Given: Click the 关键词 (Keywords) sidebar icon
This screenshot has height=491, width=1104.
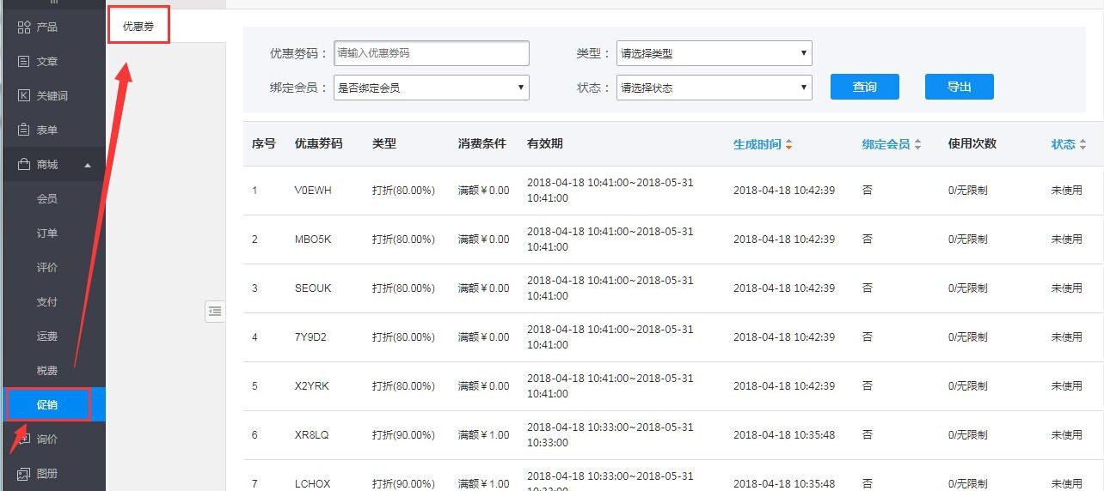Looking at the screenshot, I should [23, 96].
